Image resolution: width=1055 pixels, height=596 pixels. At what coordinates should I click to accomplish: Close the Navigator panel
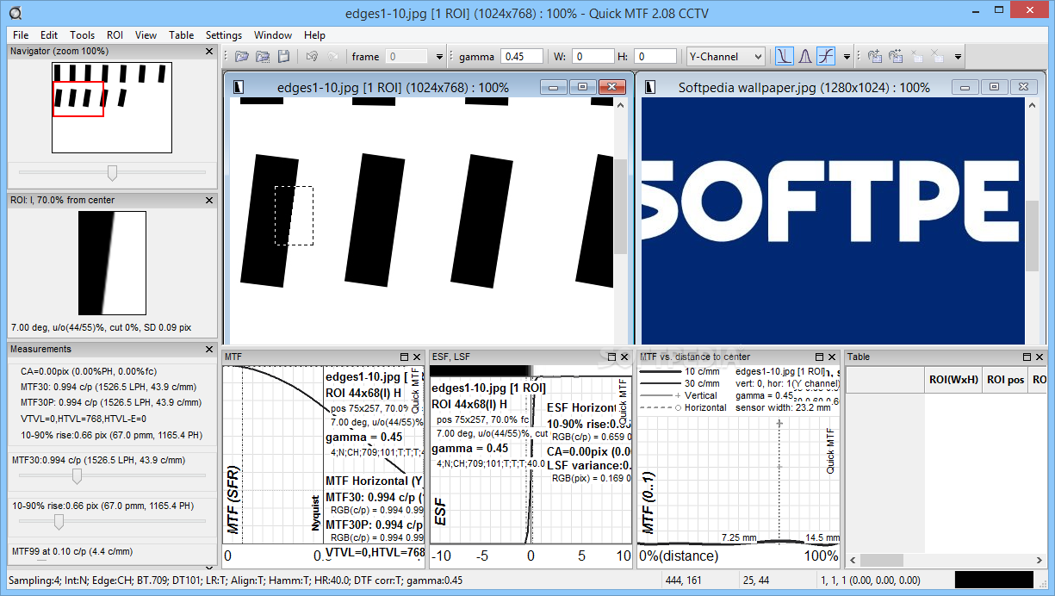[x=209, y=52]
